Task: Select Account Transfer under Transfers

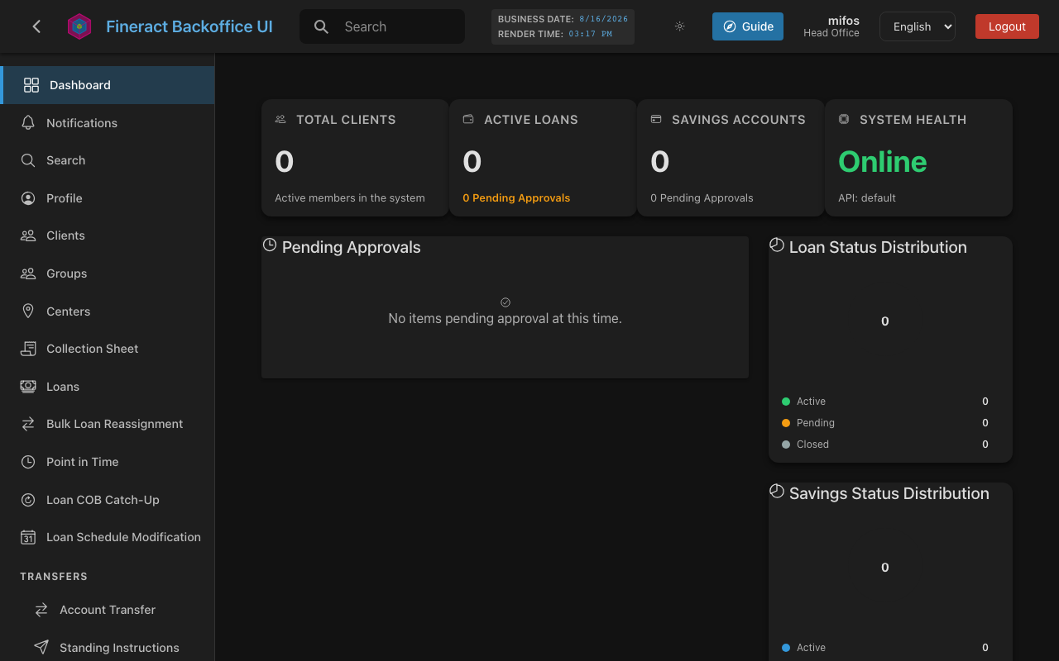Action: pos(108,610)
